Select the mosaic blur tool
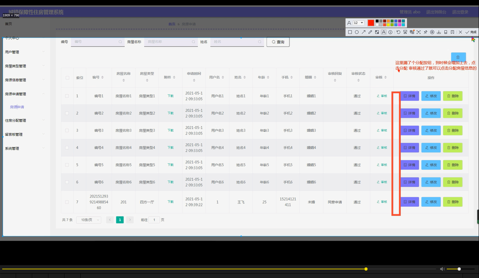Image resolution: width=479 pixels, height=278 pixels. coord(377,32)
